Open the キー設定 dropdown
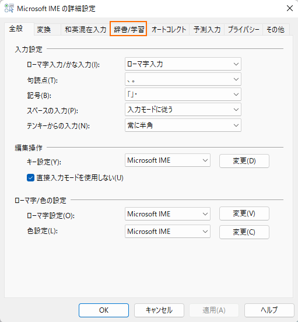Screen dimensions: 298x322 [167, 160]
